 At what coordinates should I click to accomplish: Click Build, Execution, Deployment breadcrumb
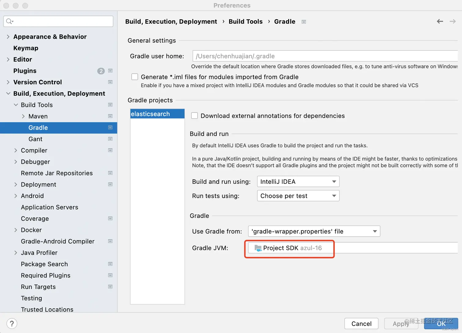pos(171,22)
